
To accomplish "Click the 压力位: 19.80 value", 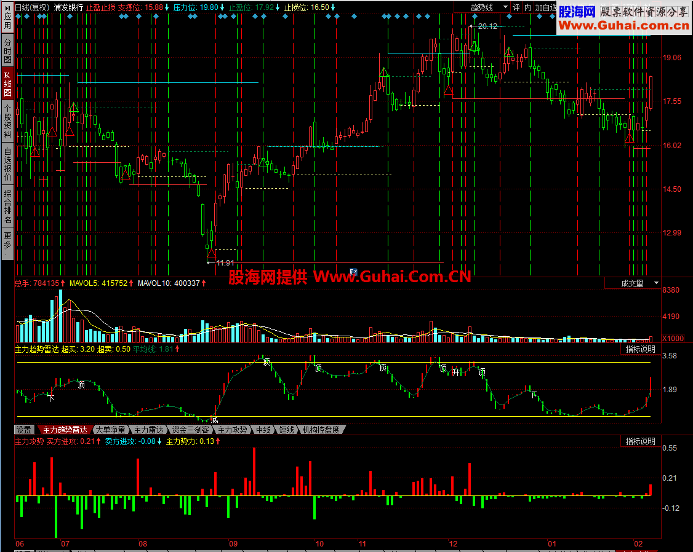I will [x=199, y=7].
